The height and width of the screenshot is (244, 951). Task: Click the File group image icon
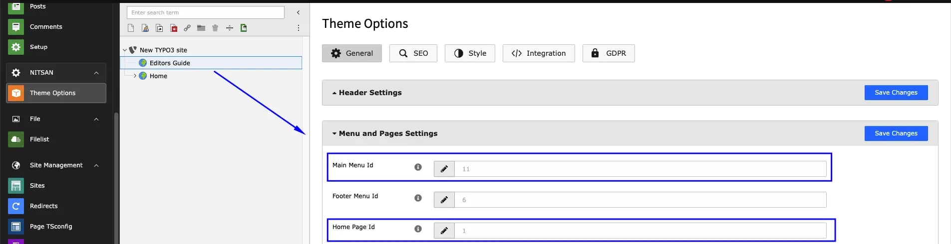click(x=16, y=119)
